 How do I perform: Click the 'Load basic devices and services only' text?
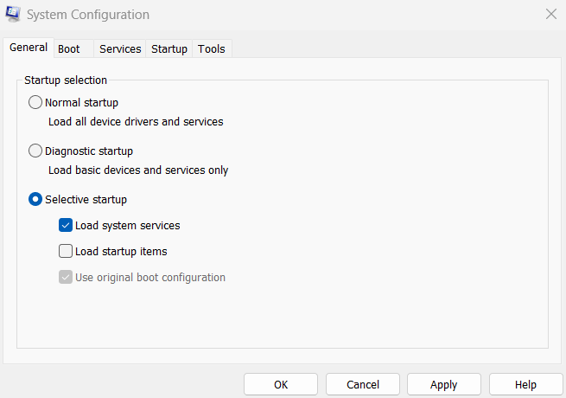coord(138,170)
